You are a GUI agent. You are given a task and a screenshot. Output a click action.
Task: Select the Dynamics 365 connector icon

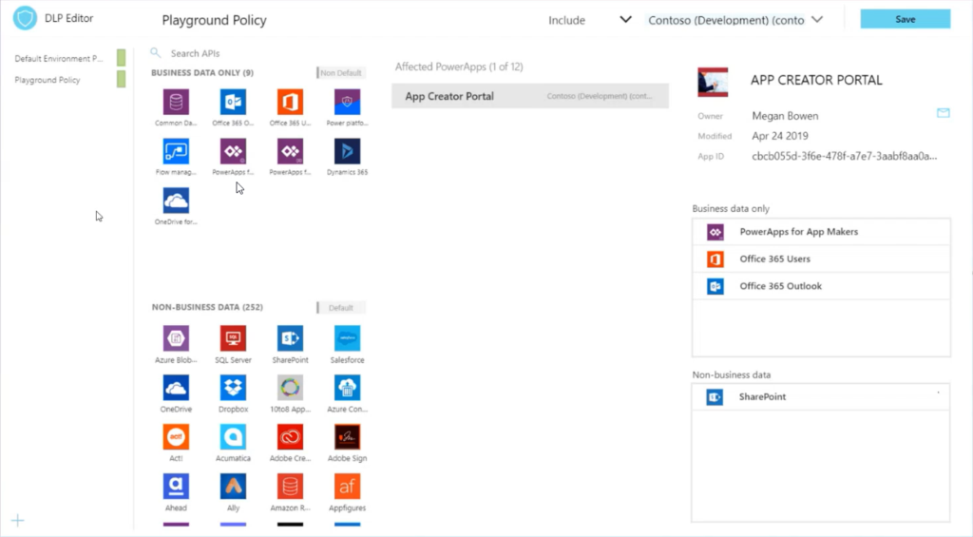pos(347,151)
